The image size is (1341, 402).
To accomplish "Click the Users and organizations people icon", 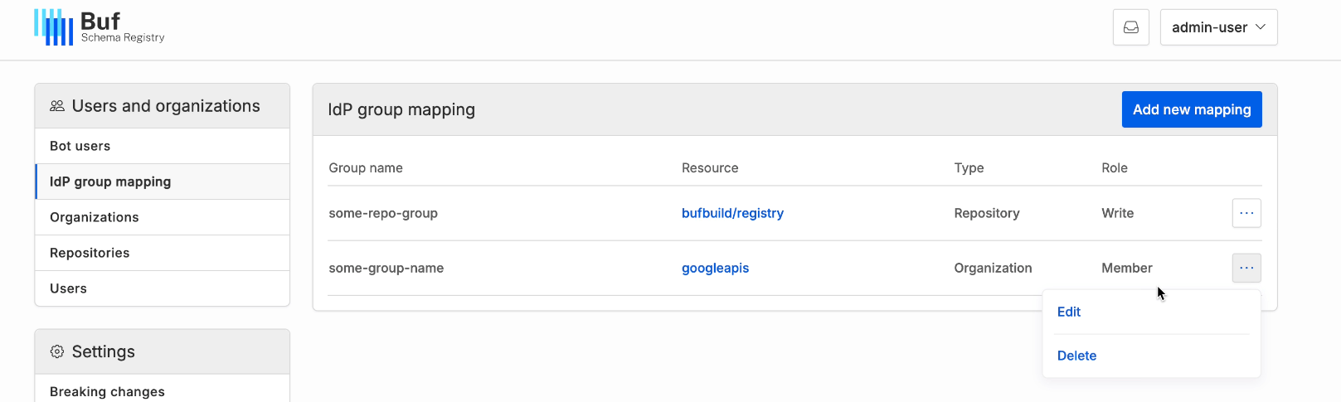I will pyautogui.click(x=57, y=106).
